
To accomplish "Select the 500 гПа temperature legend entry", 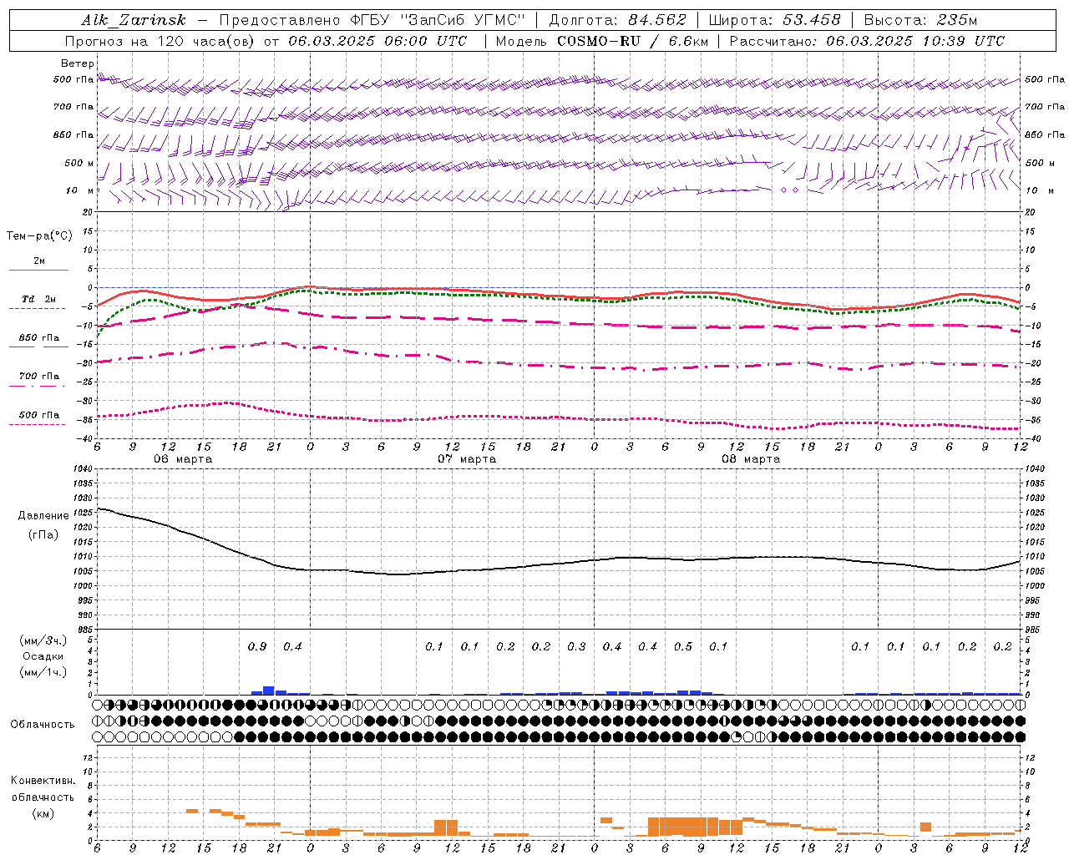I will click(38, 415).
